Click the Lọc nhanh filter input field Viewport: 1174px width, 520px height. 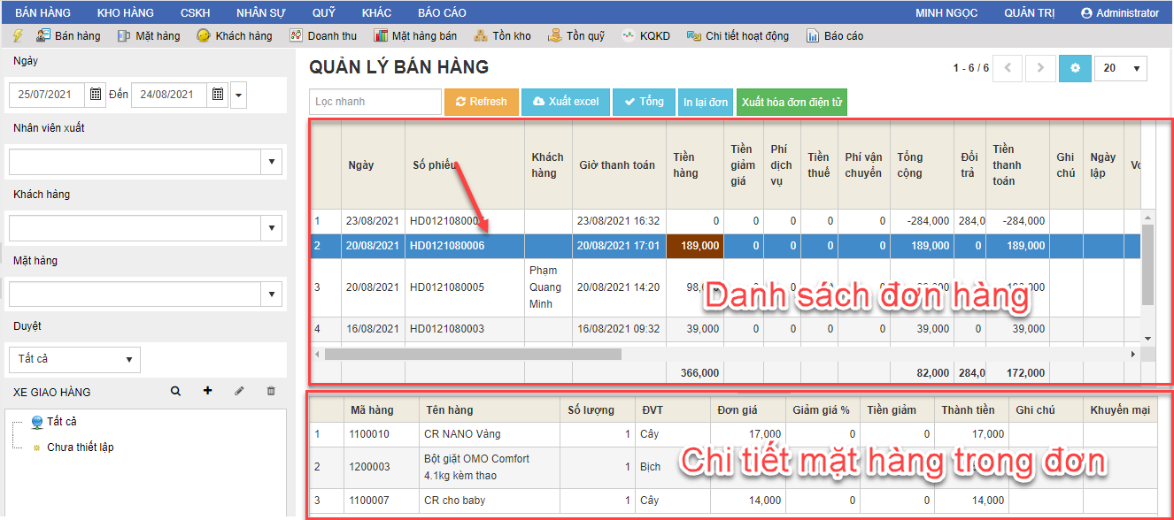coord(375,102)
